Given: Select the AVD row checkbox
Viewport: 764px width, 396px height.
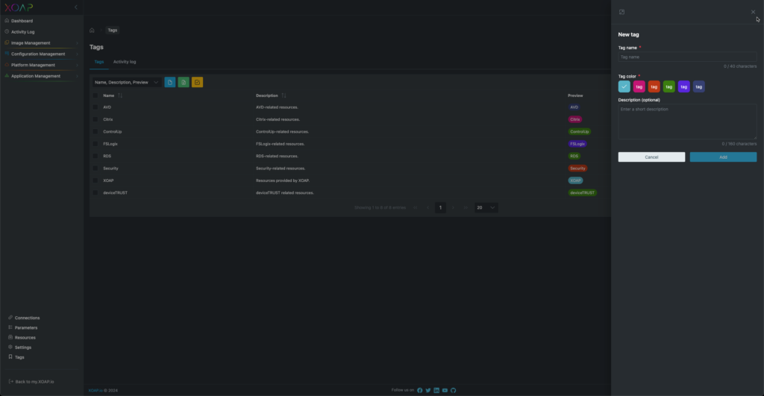Looking at the screenshot, I should point(95,107).
